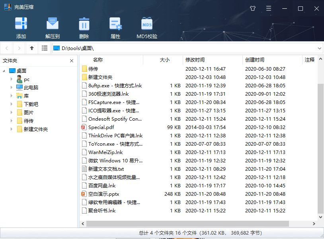Click the Special.pdf file icon
324x239 pixels.
tap(84, 127)
